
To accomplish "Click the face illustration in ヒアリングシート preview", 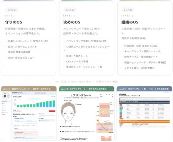I will 68,113.
